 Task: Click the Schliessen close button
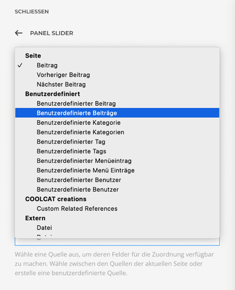coord(32,12)
